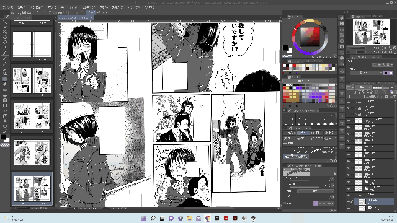This screenshot has width=397, height=223.
Task: Open dropdown beside purple swatch in Tool Property
Action: click(326, 203)
